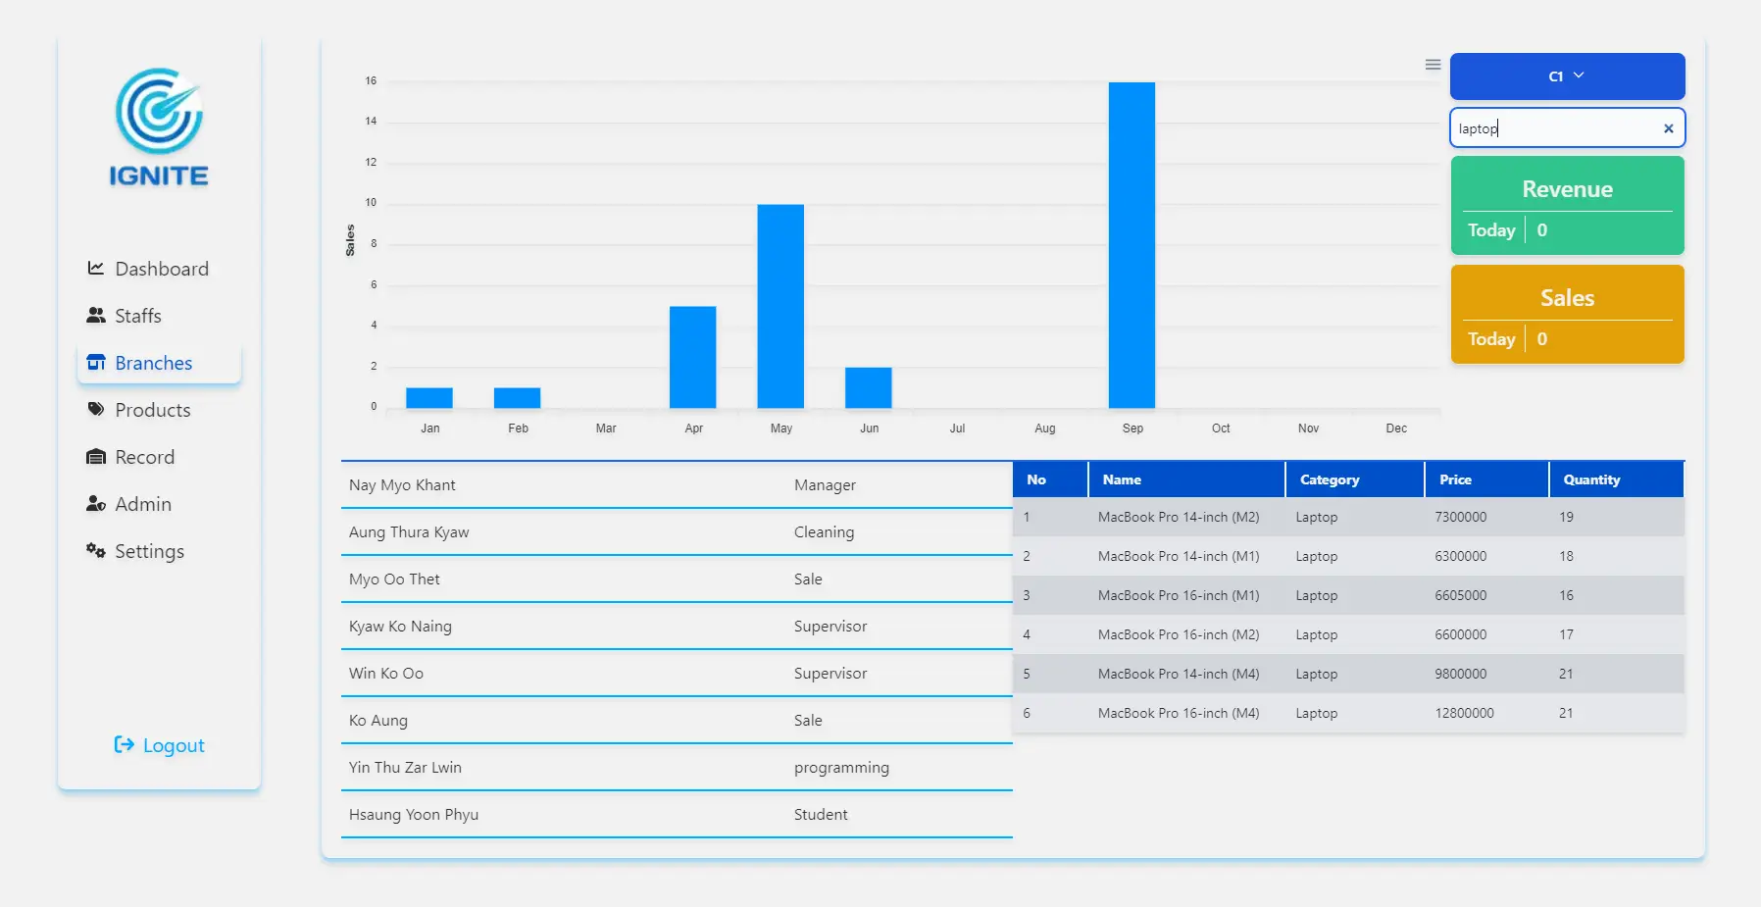Click the Admin user icon

click(x=95, y=503)
